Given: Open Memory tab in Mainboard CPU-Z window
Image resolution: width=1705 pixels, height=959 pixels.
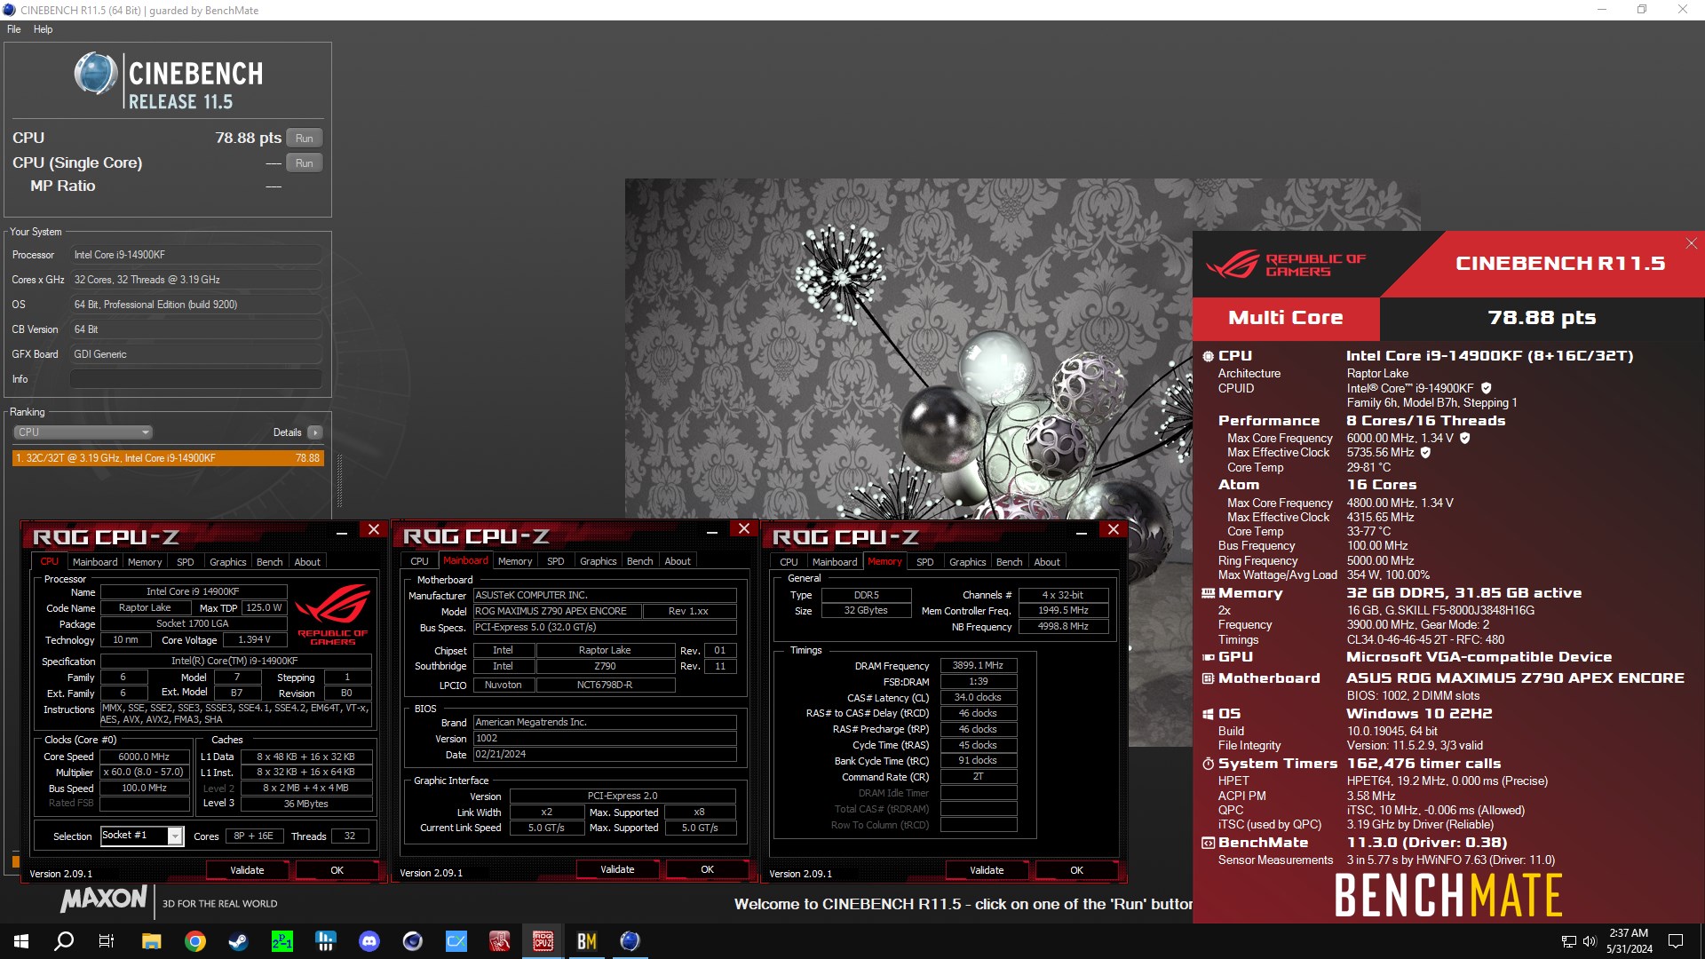Looking at the screenshot, I should 515,561.
